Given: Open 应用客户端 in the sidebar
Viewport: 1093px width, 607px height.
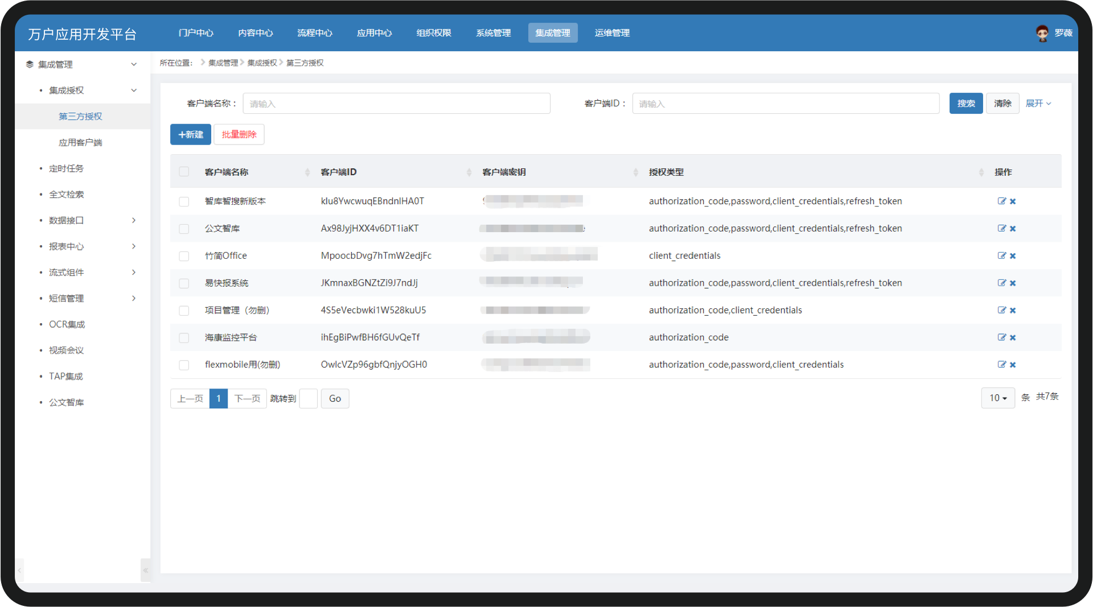Looking at the screenshot, I should [x=80, y=142].
